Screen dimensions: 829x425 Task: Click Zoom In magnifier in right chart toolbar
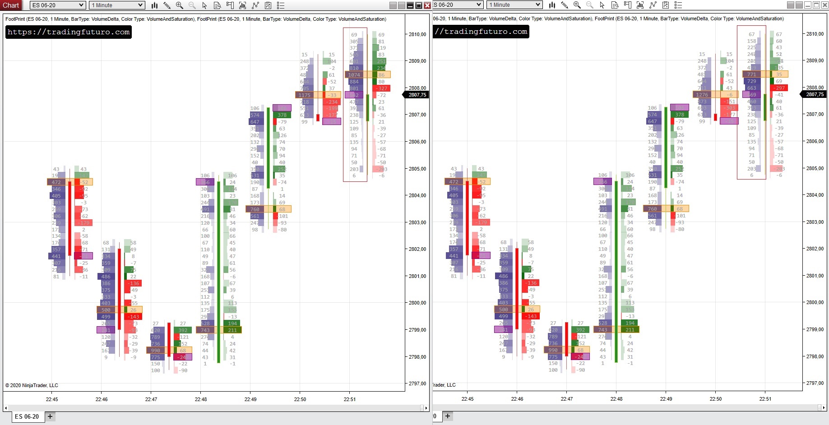coord(577,5)
